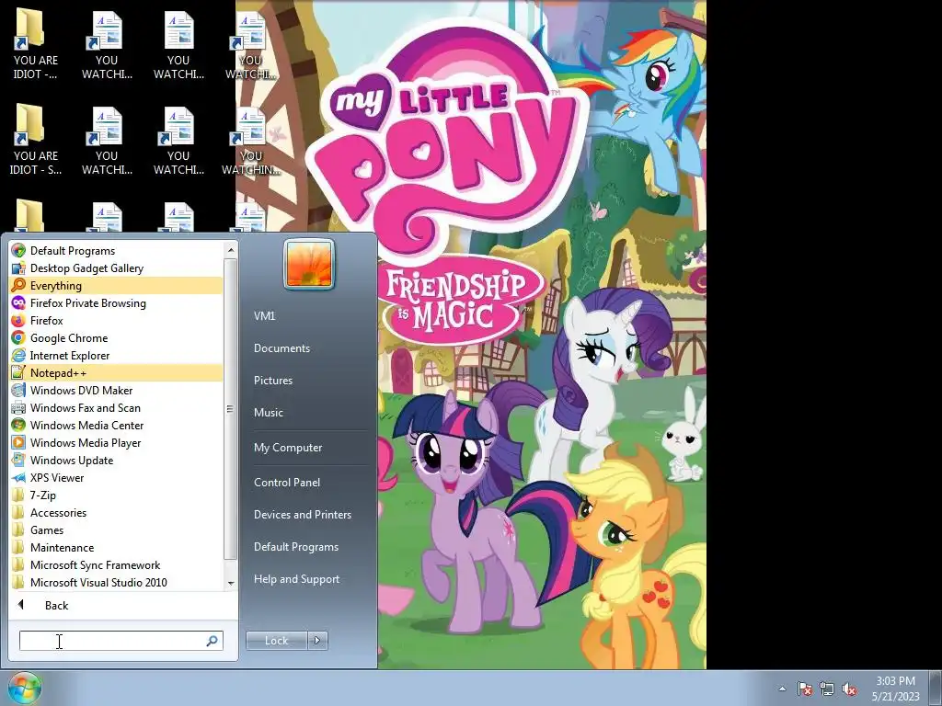942x706 pixels.
Task: Launch Google Chrome icon
Action: [18, 338]
